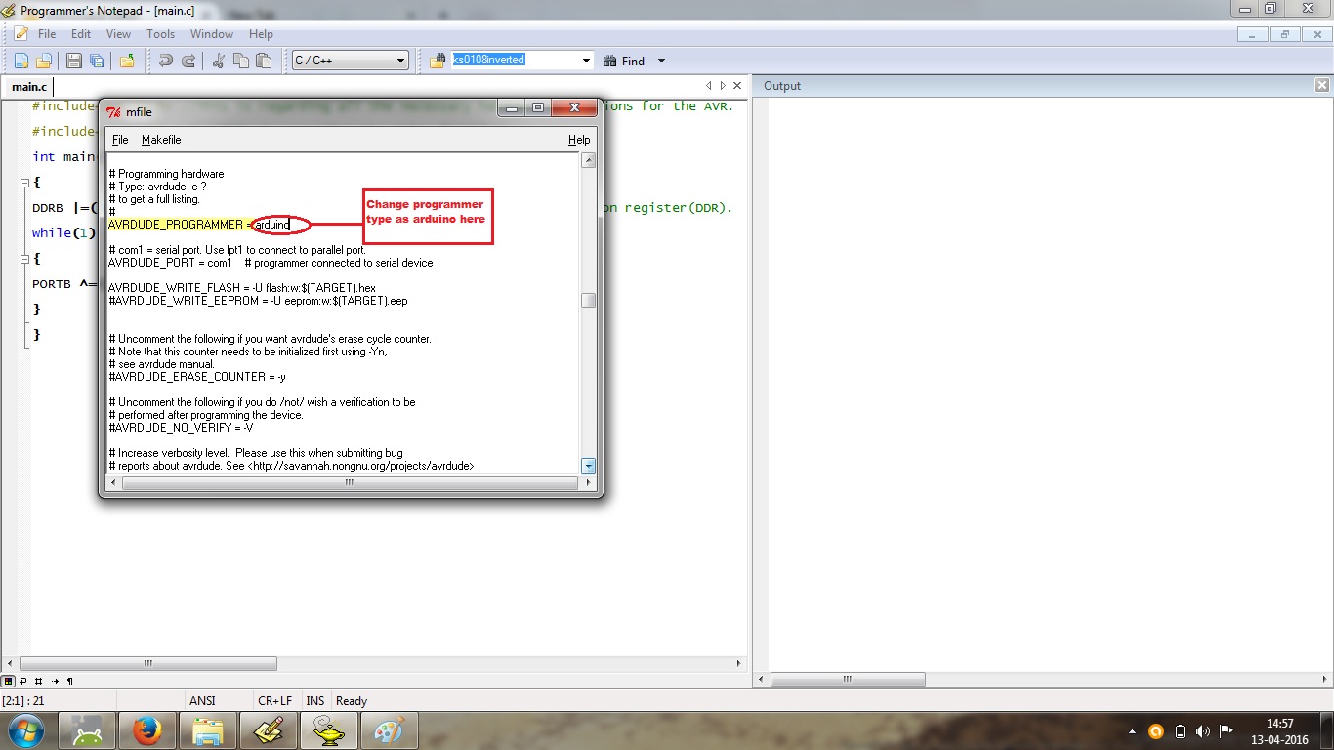Click the find-in-files binoculars folder icon
The height and width of the screenshot is (750, 1334).
[438, 61]
